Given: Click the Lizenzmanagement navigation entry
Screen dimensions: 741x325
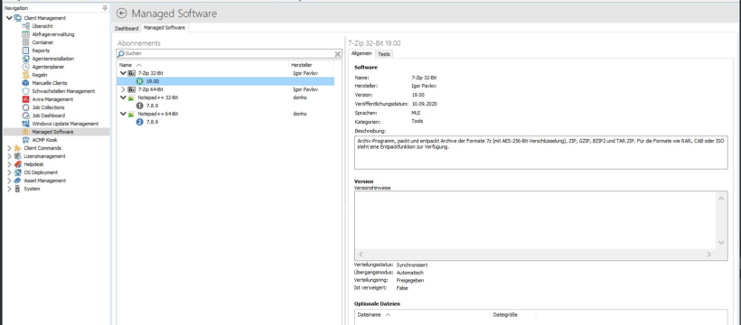Looking at the screenshot, I should coord(44,156).
